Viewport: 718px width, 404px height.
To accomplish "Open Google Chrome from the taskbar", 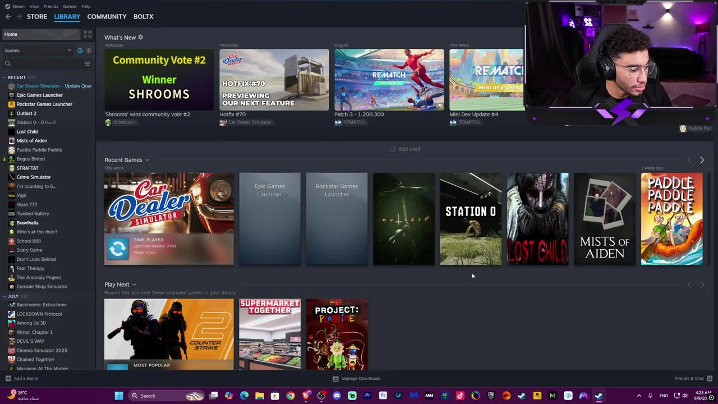I will pyautogui.click(x=290, y=396).
